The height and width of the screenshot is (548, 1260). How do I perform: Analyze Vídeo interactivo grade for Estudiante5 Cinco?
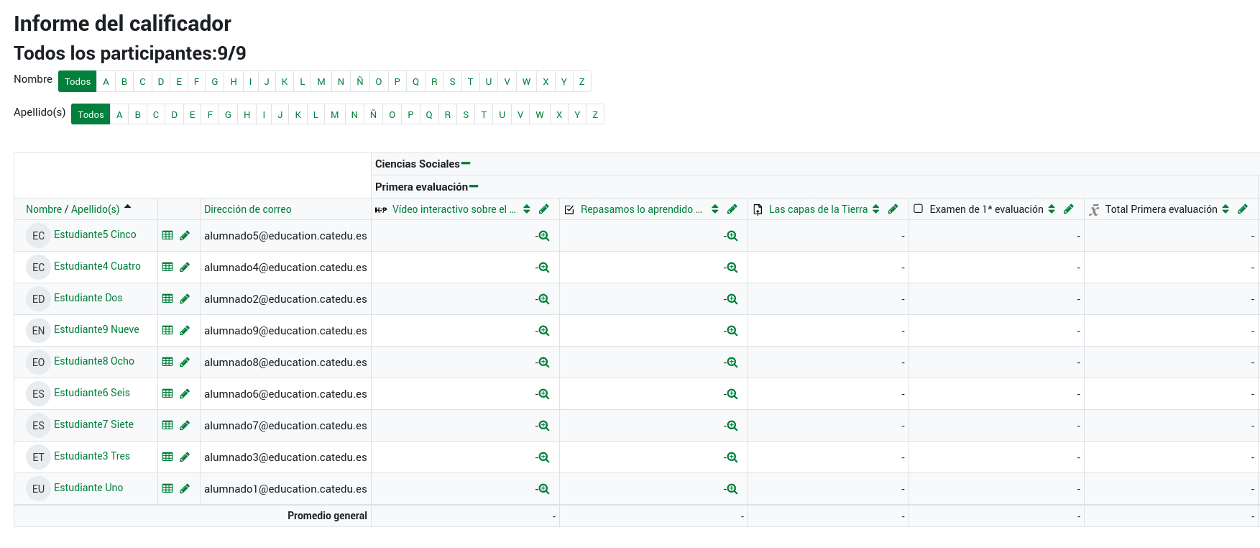pos(543,236)
